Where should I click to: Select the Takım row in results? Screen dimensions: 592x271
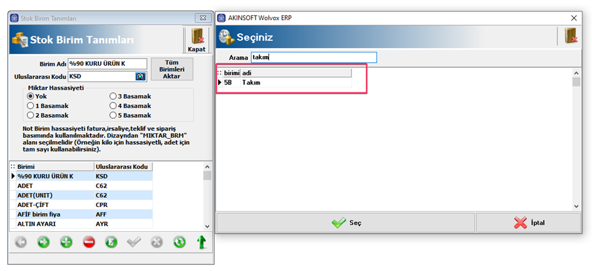tap(285, 82)
